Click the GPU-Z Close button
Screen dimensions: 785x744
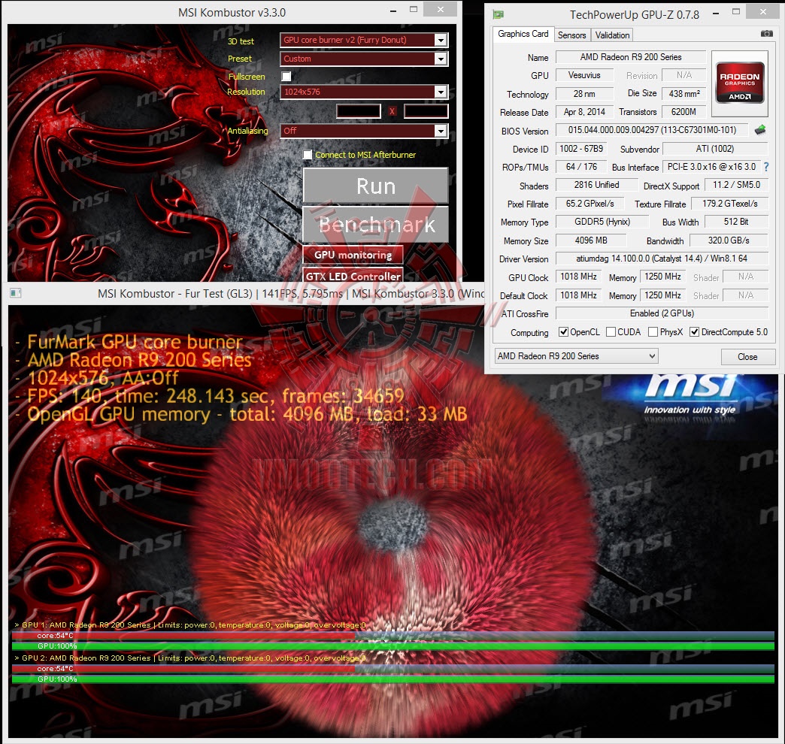click(x=748, y=357)
